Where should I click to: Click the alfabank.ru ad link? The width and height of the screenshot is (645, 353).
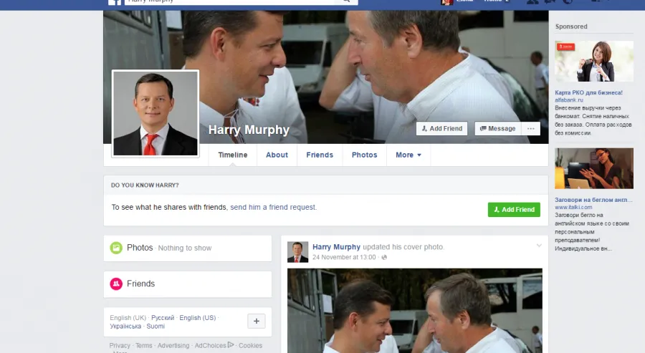pos(569,100)
